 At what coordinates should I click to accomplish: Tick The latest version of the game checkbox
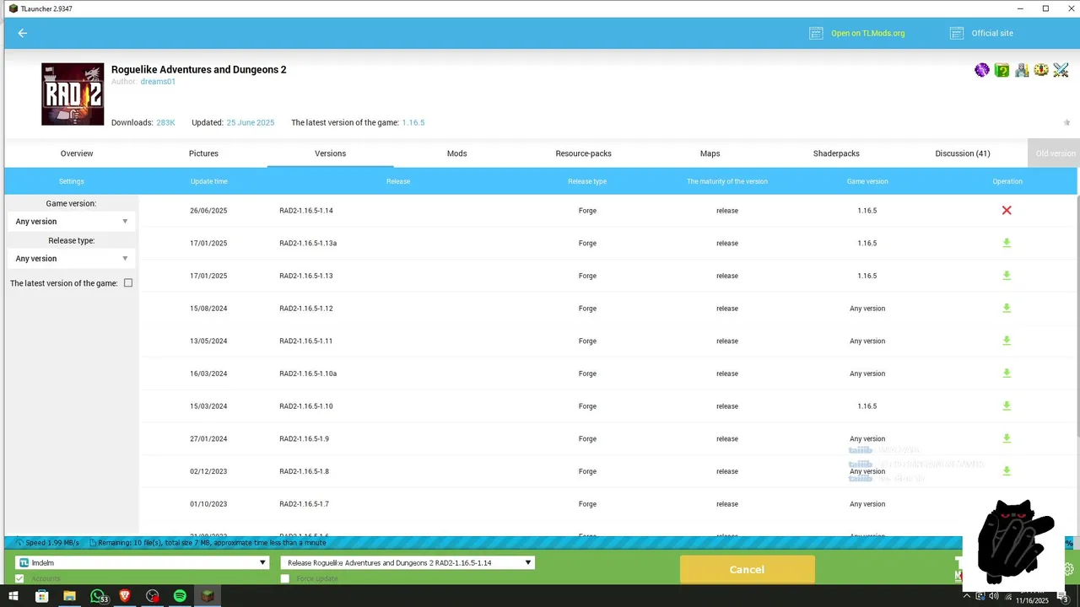128,283
